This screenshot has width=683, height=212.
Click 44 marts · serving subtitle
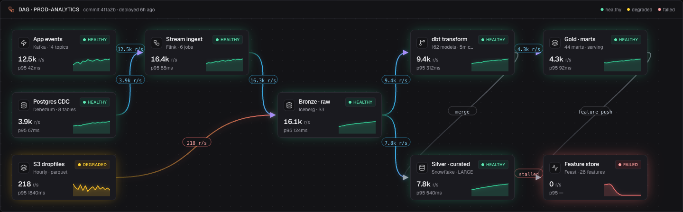tap(584, 47)
